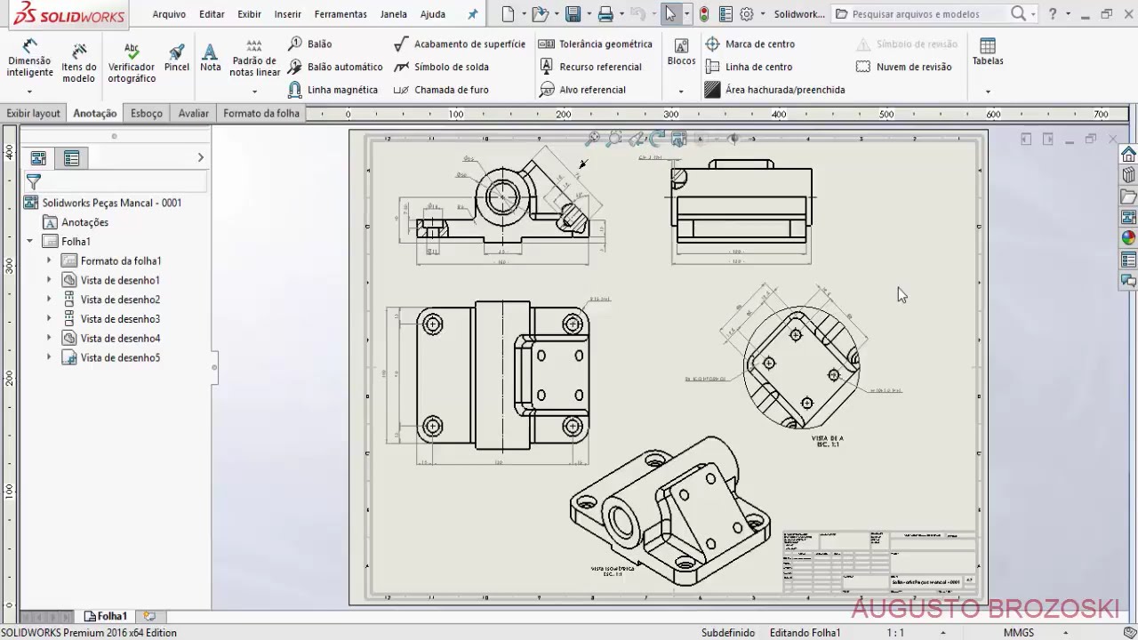Open the SOLIDWORKS Resources home task pane icon

pyautogui.click(x=1128, y=154)
